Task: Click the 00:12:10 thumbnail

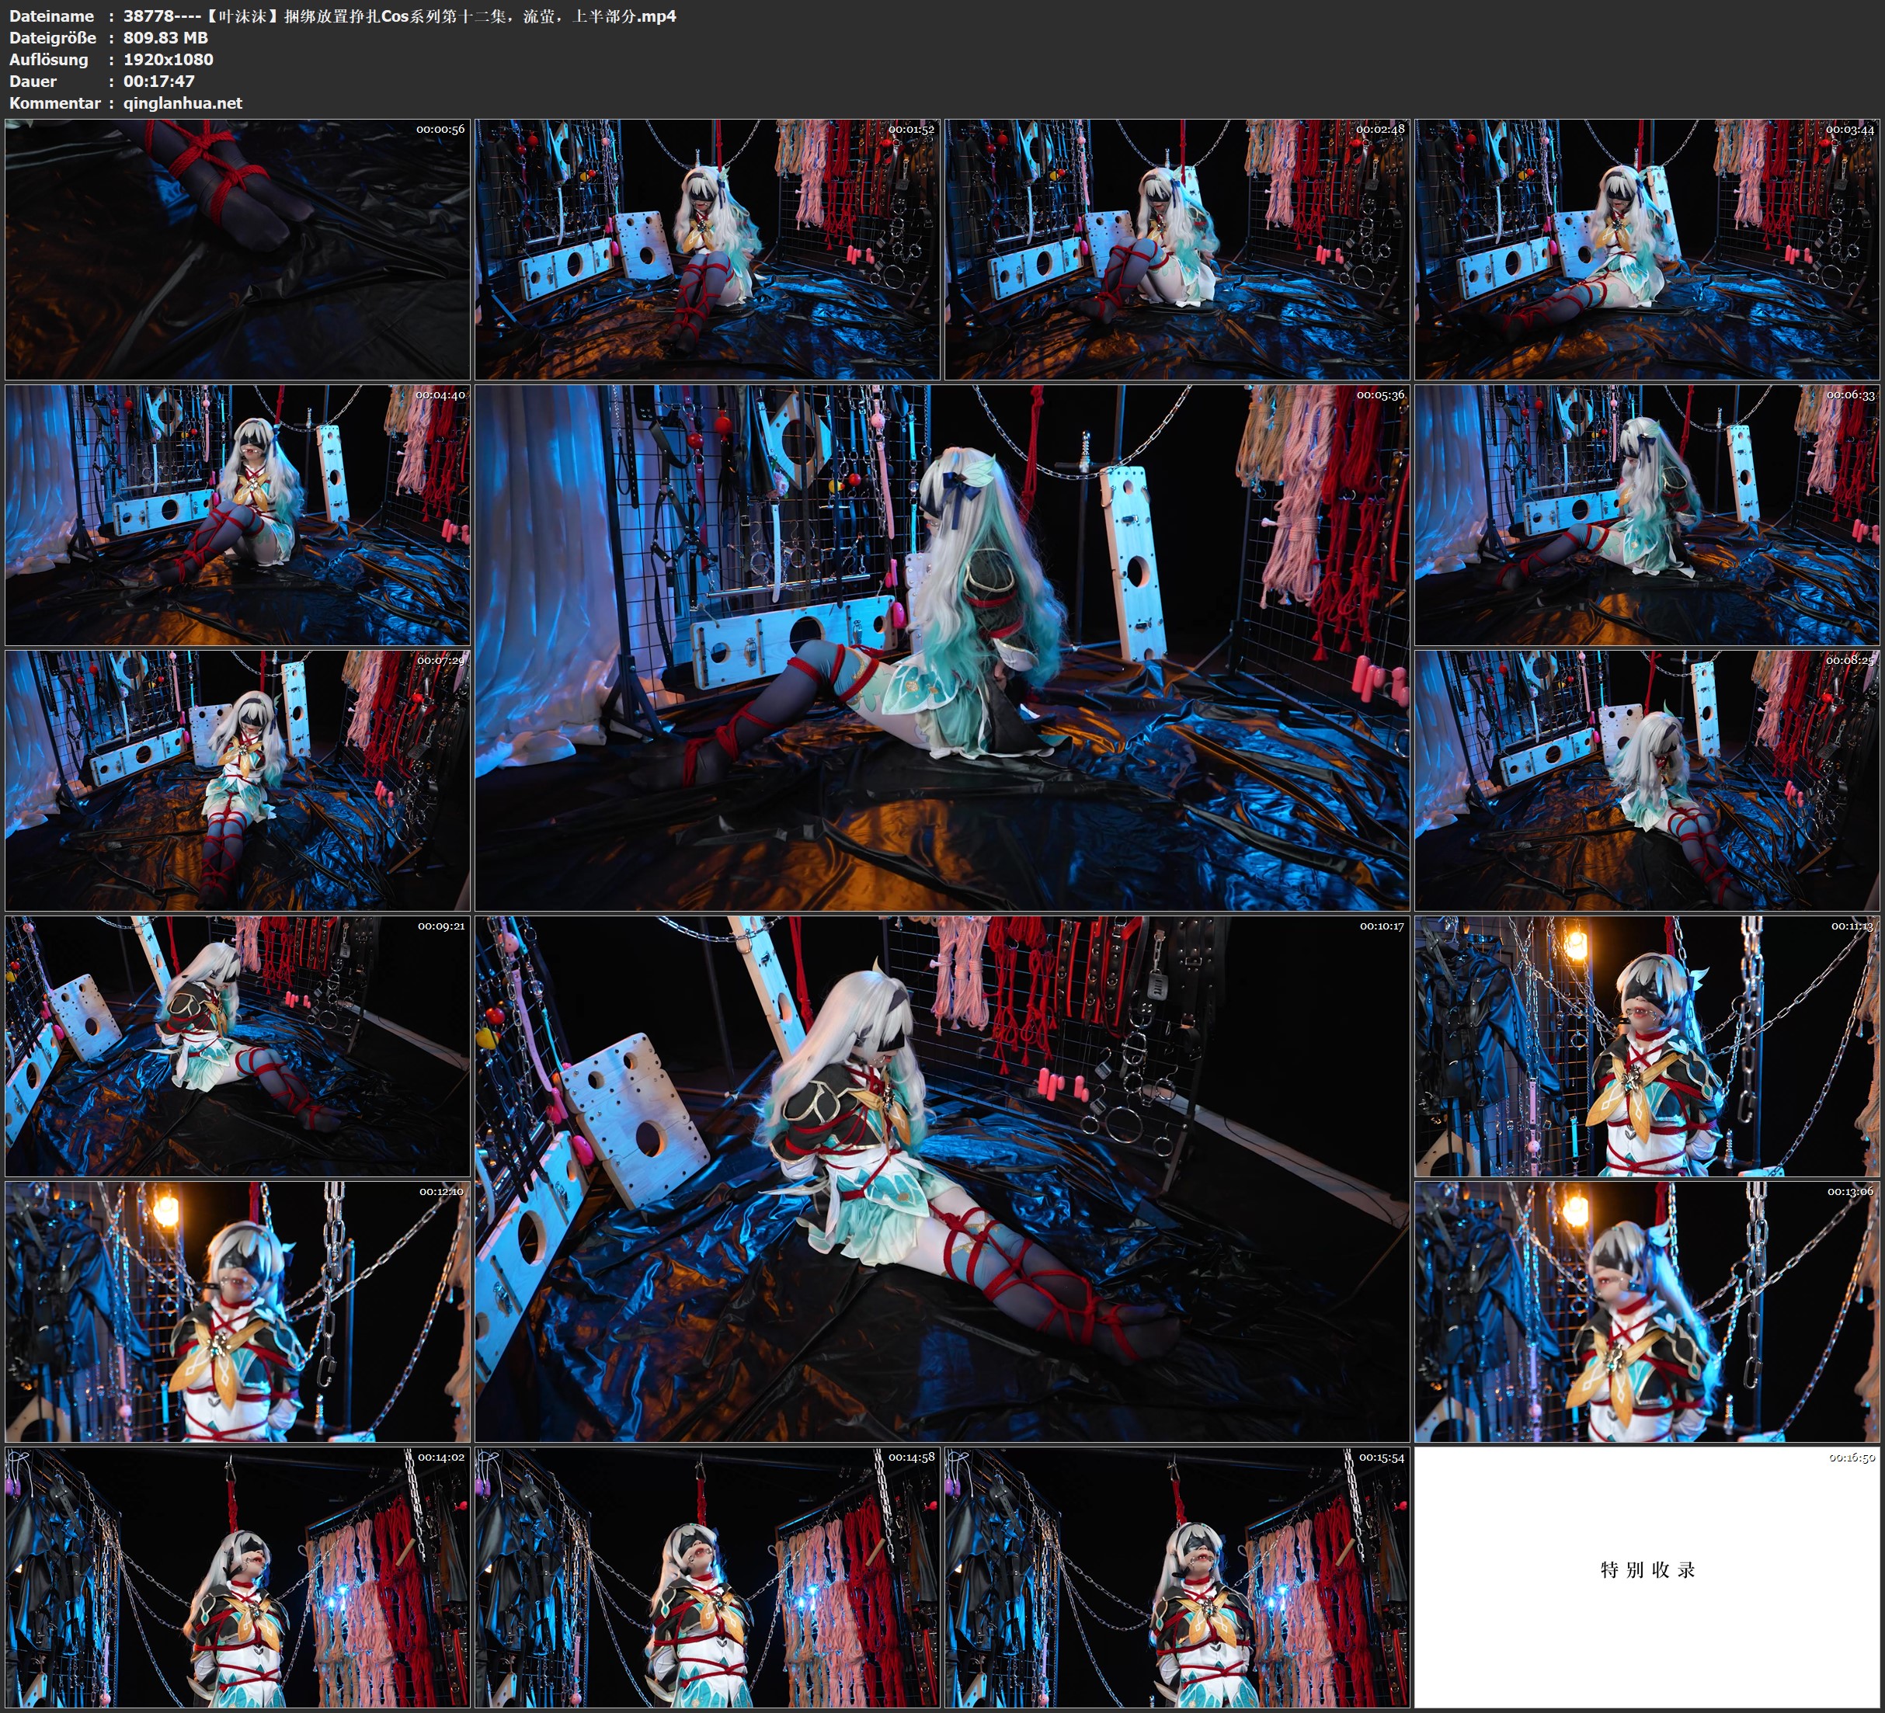Action: coord(238,1311)
